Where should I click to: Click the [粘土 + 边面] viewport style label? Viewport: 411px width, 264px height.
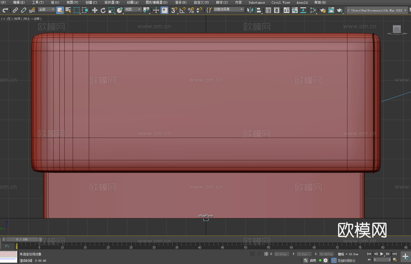click(x=32, y=19)
